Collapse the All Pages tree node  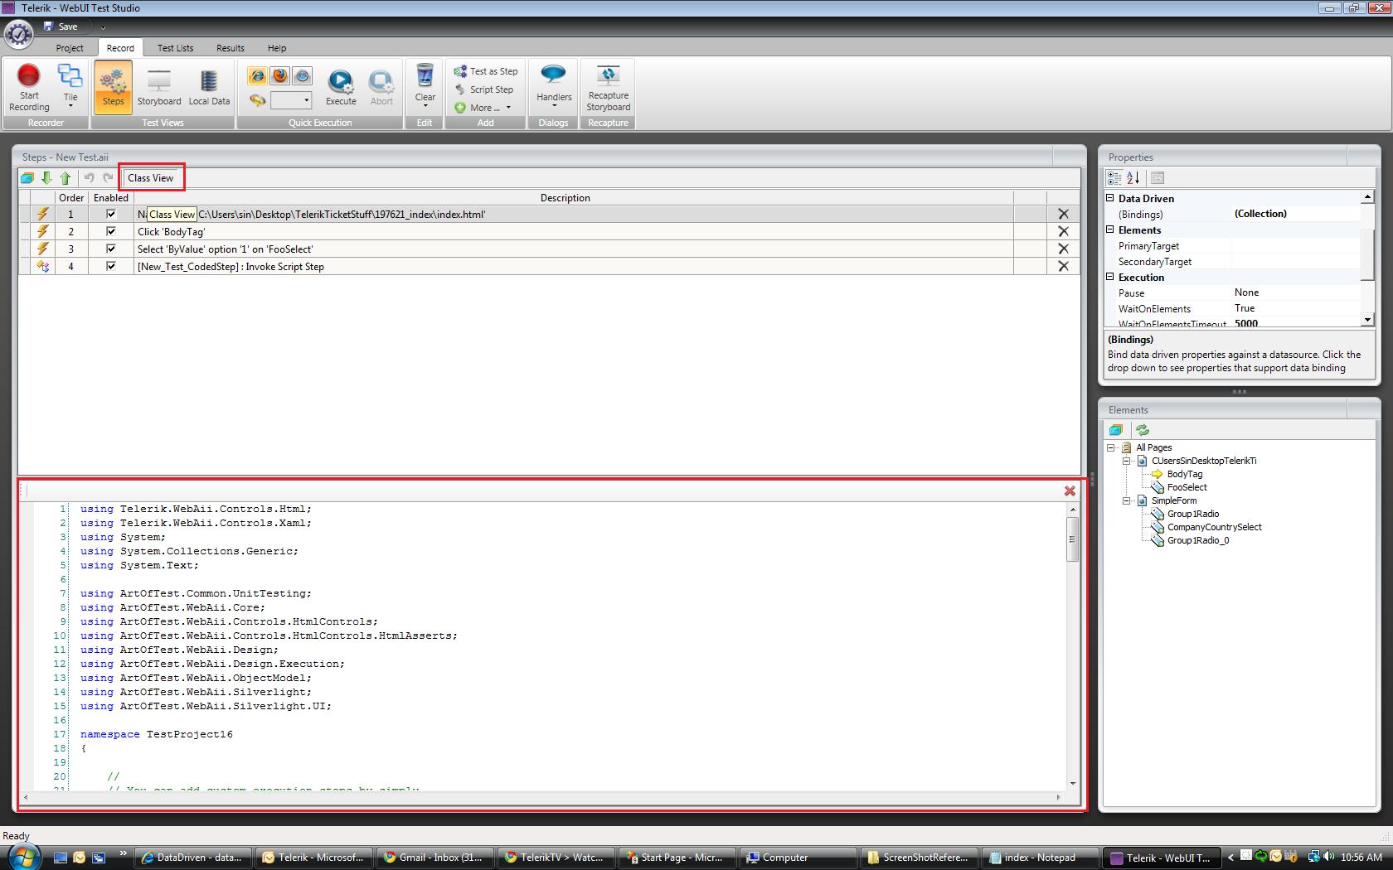1111,447
